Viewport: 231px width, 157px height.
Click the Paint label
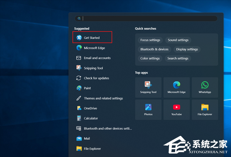click(87, 88)
